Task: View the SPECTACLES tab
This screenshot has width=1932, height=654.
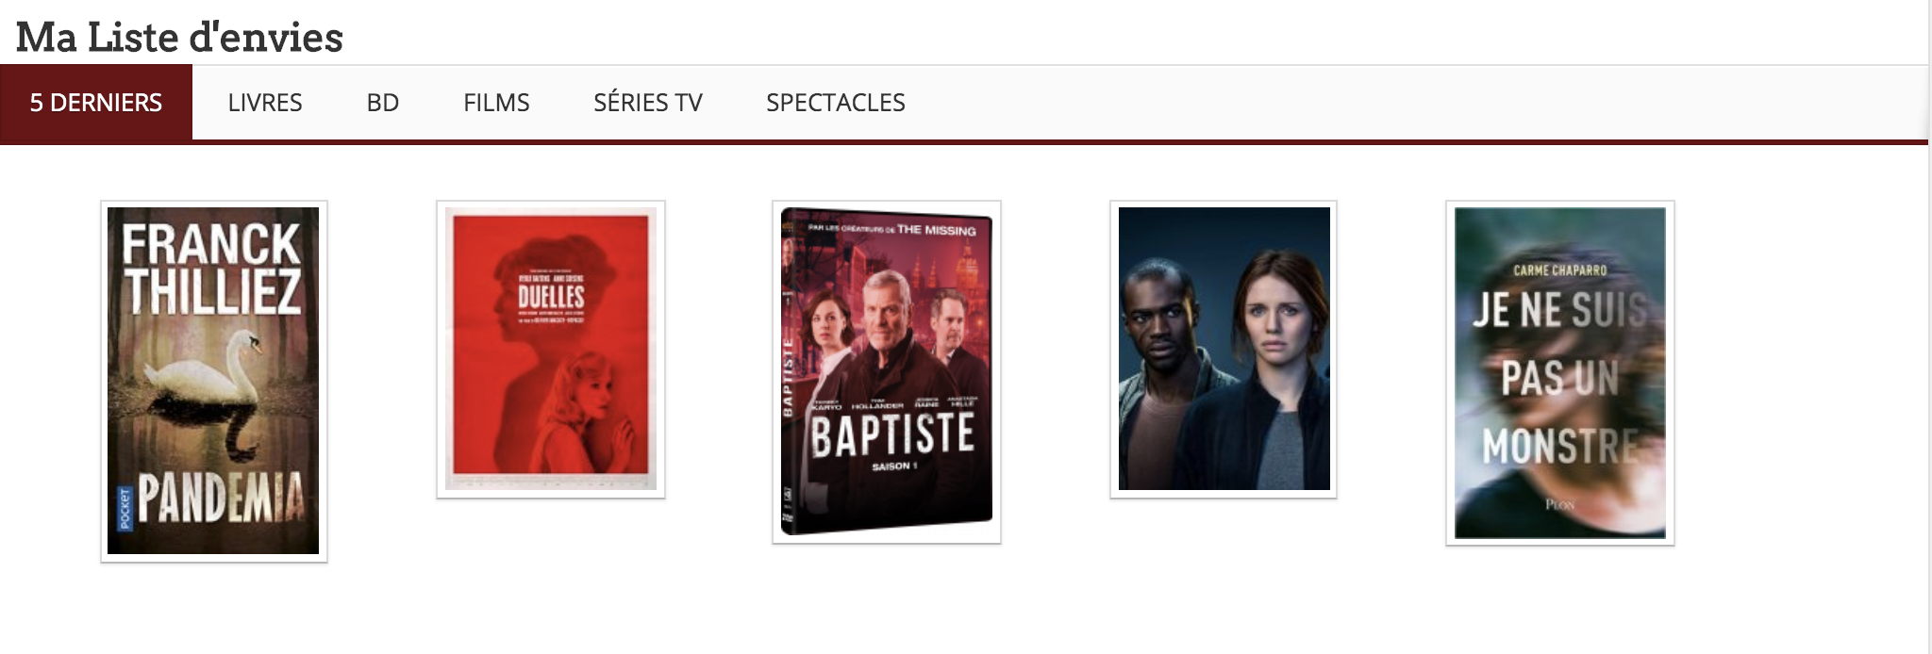Action: pyautogui.click(x=836, y=103)
